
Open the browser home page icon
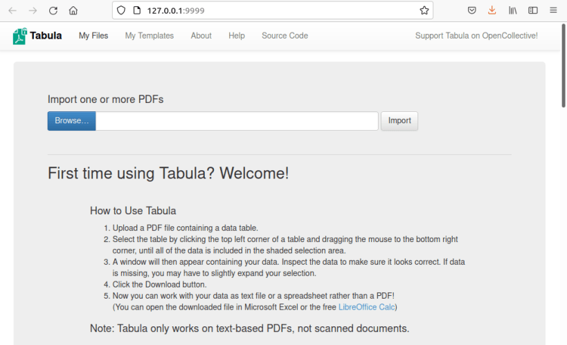pyautogui.click(x=73, y=10)
